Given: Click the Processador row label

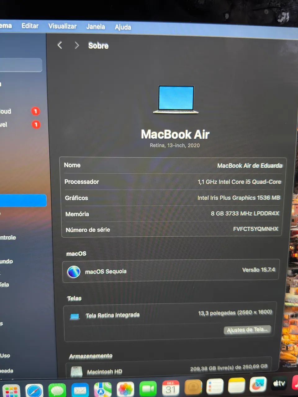Looking at the screenshot, I should pyautogui.click(x=82, y=182).
